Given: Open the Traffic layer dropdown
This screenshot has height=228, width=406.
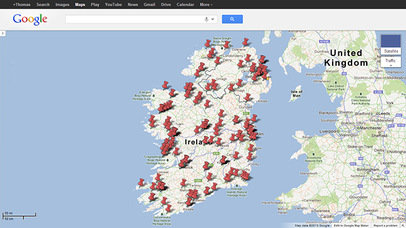Looking at the screenshot, I should 391,62.
